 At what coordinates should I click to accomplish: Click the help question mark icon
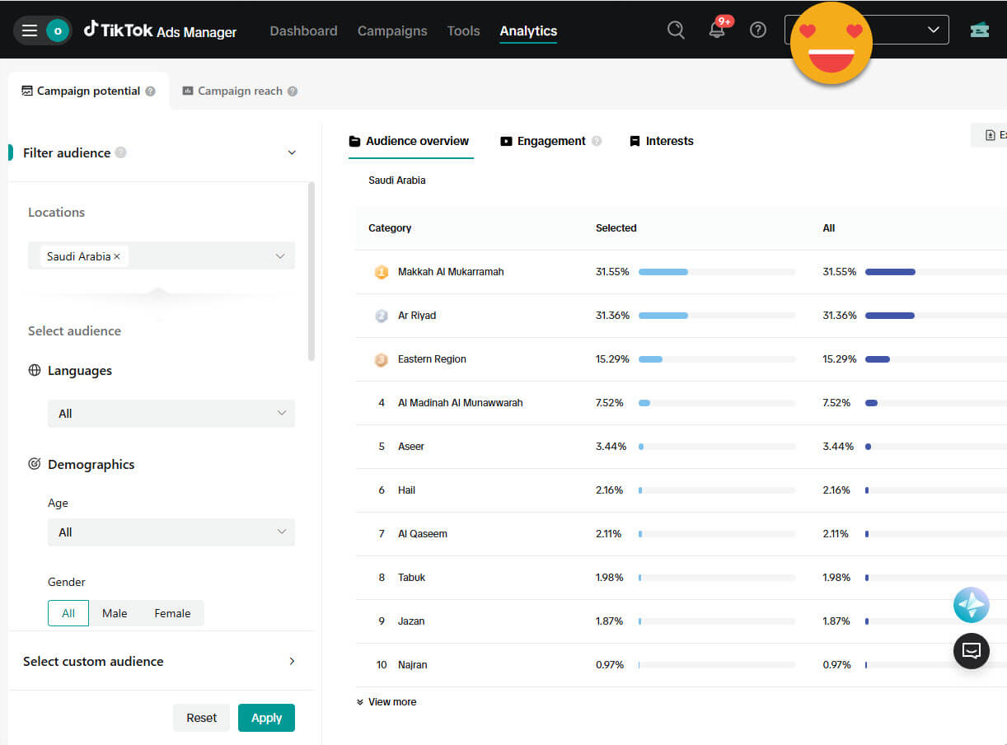(x=758, y=30)
